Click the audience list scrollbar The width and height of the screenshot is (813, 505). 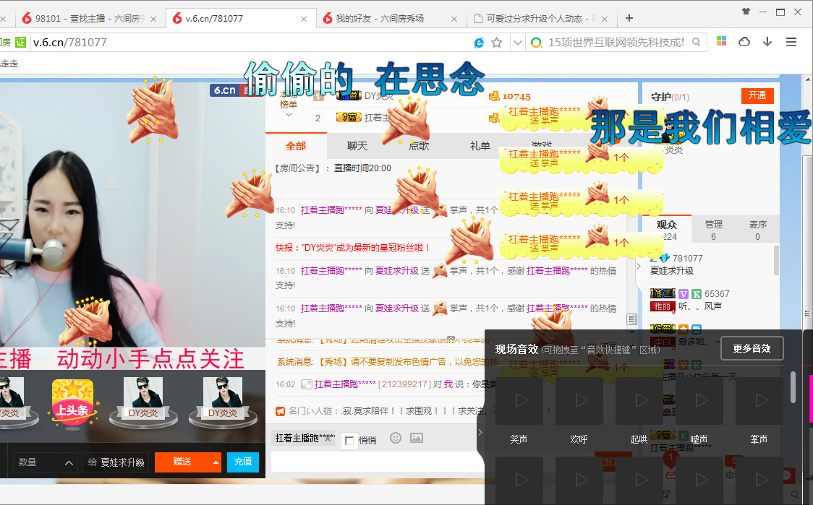coord(776,261)
